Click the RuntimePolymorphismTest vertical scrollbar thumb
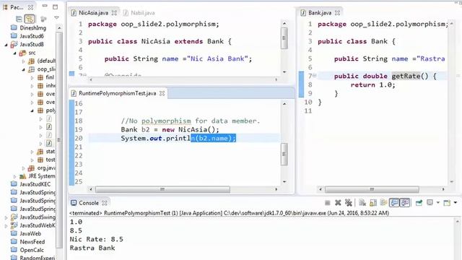 (284, 154)
